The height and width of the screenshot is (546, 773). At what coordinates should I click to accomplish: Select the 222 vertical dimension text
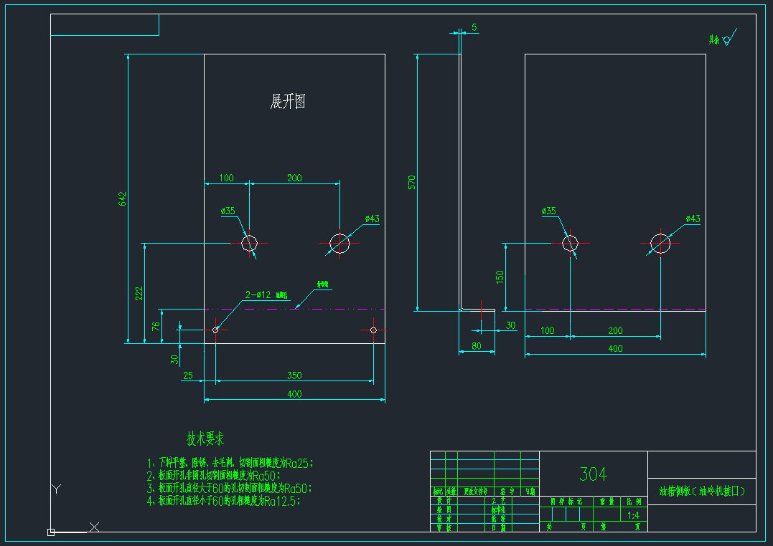(x=139, y=294)
